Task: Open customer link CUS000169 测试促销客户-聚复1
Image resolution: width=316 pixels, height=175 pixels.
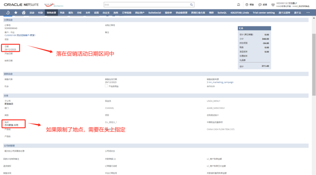Action: (20, 35)
